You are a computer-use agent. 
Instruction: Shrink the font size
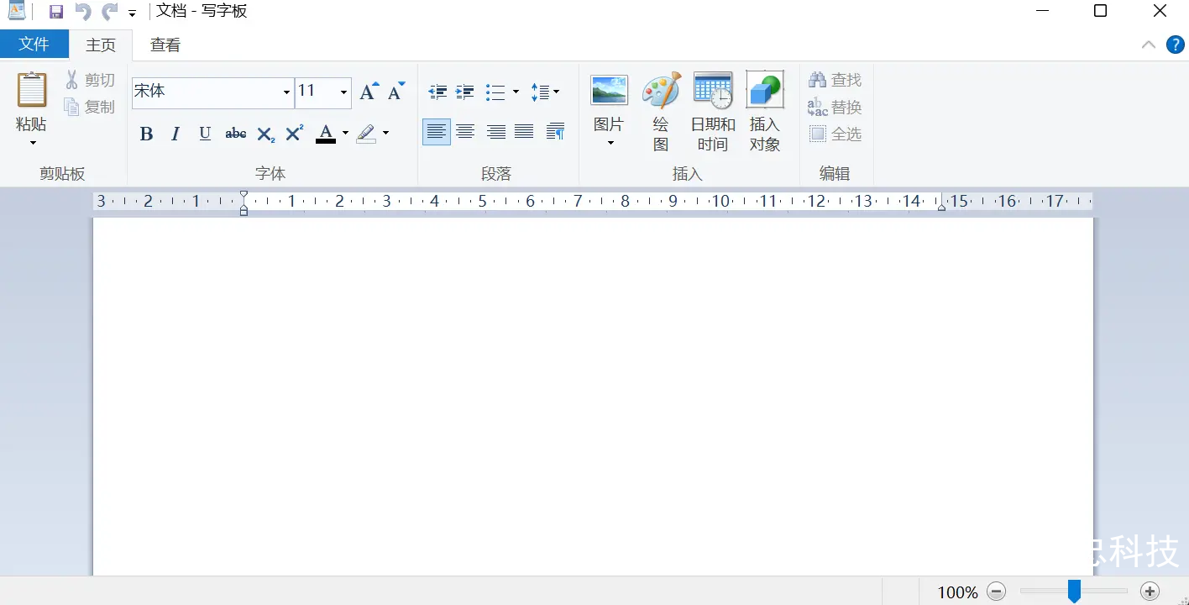tap(395, 92)
